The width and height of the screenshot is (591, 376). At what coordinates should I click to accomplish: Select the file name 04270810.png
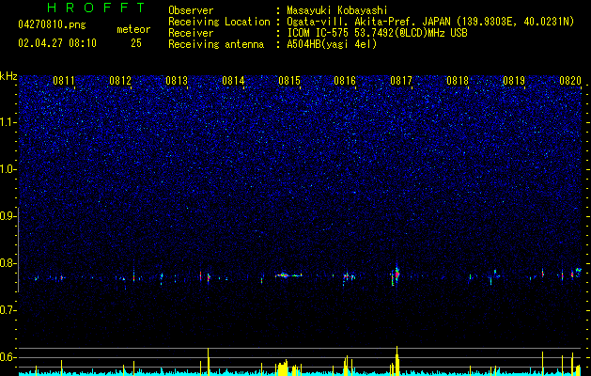(x=52, y=25)
